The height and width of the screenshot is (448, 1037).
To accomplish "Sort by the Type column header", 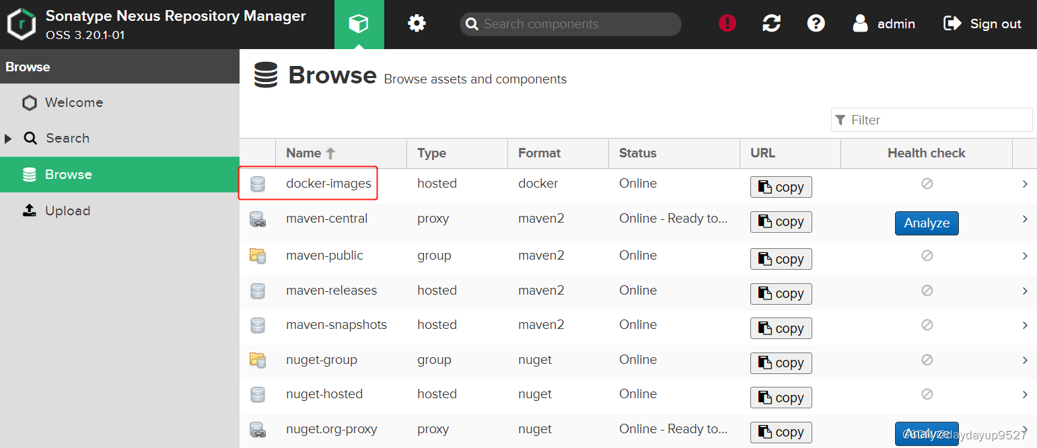I will click(457, 153).
